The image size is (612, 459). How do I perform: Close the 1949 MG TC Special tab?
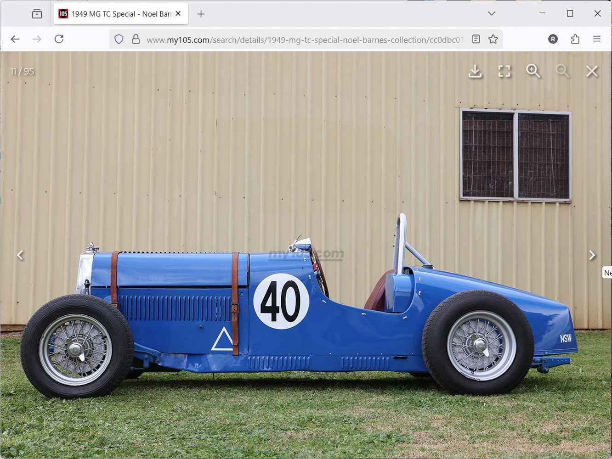point(178,14)
